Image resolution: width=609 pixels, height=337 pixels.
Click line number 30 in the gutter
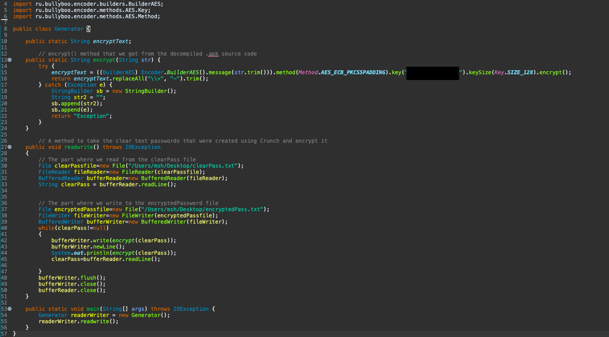tap(4, 166)
